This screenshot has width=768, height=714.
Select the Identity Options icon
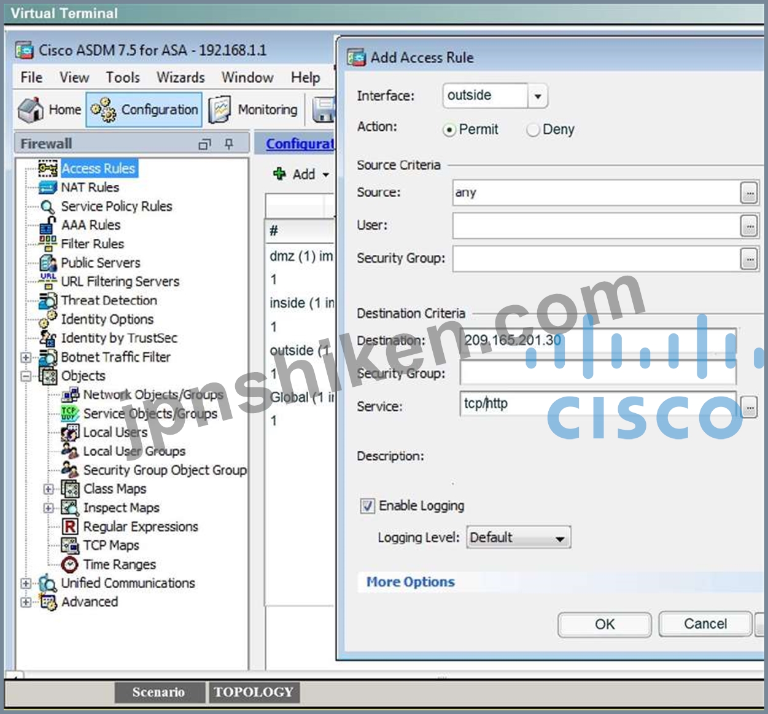pos(48,319)
